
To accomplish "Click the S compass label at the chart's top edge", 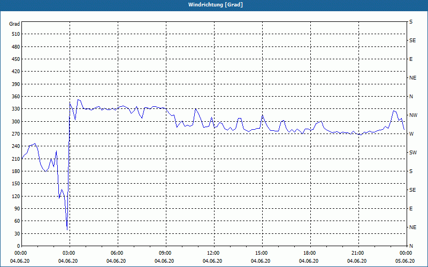I will 411,22.
